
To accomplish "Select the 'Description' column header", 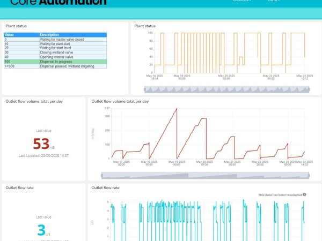I will click(73, 35).
